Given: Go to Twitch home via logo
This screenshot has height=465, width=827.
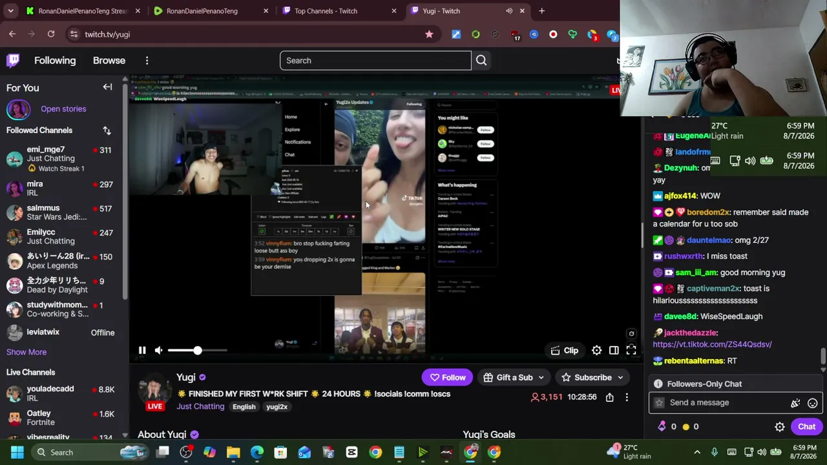Looking at the screenshot, I should (x=14, y=60).
